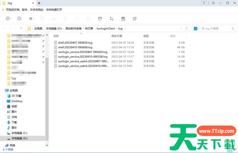Navigate forward with the forward arrow

coord(10,28)
